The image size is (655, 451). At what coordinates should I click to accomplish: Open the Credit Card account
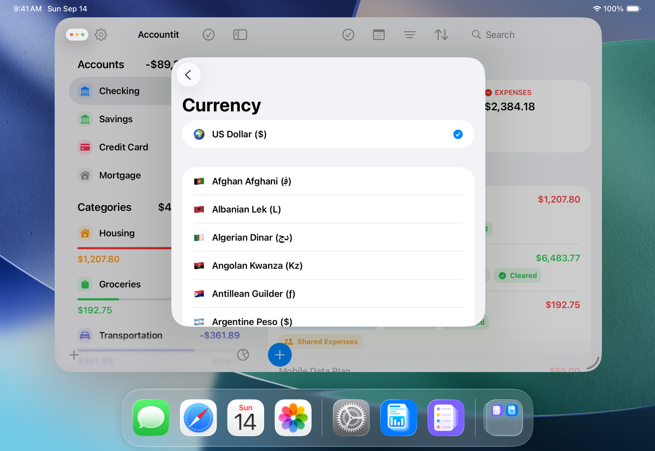pos(124,147)
